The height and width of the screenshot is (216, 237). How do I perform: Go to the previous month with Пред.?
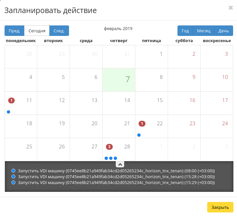(x=14, y=31)
